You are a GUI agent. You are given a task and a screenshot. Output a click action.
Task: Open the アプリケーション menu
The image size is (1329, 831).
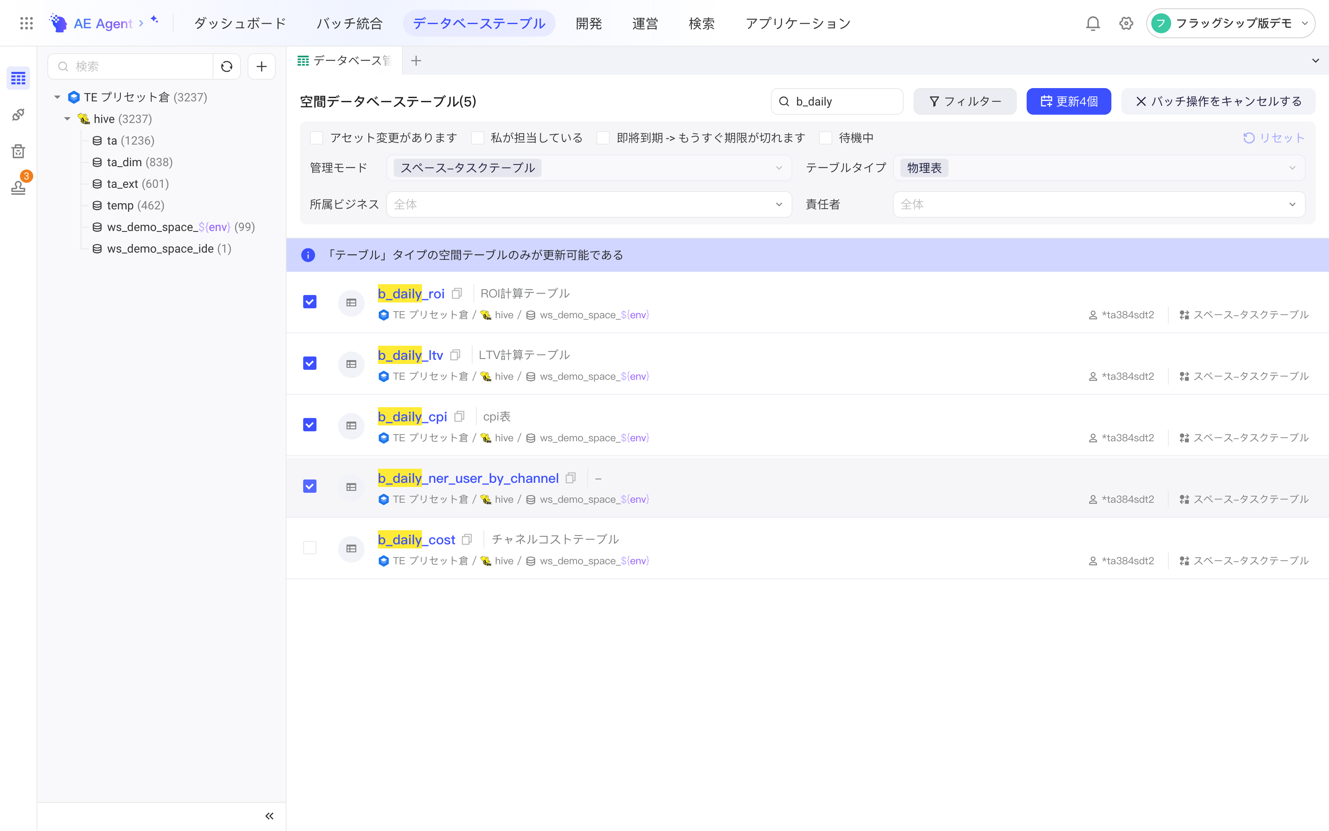pyautogui.click(x=798, y=23)
